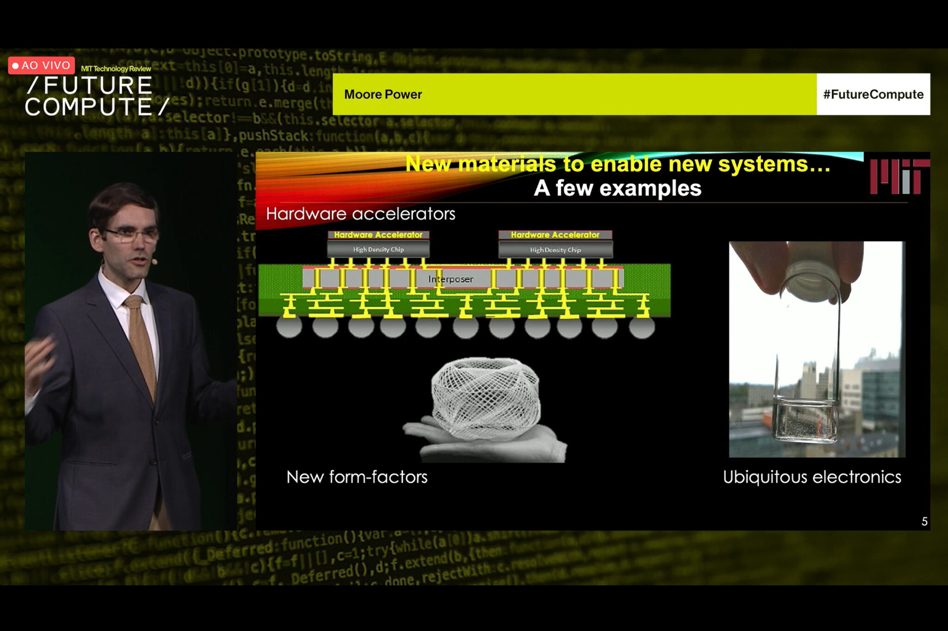Click the glass vial photo

817,349
